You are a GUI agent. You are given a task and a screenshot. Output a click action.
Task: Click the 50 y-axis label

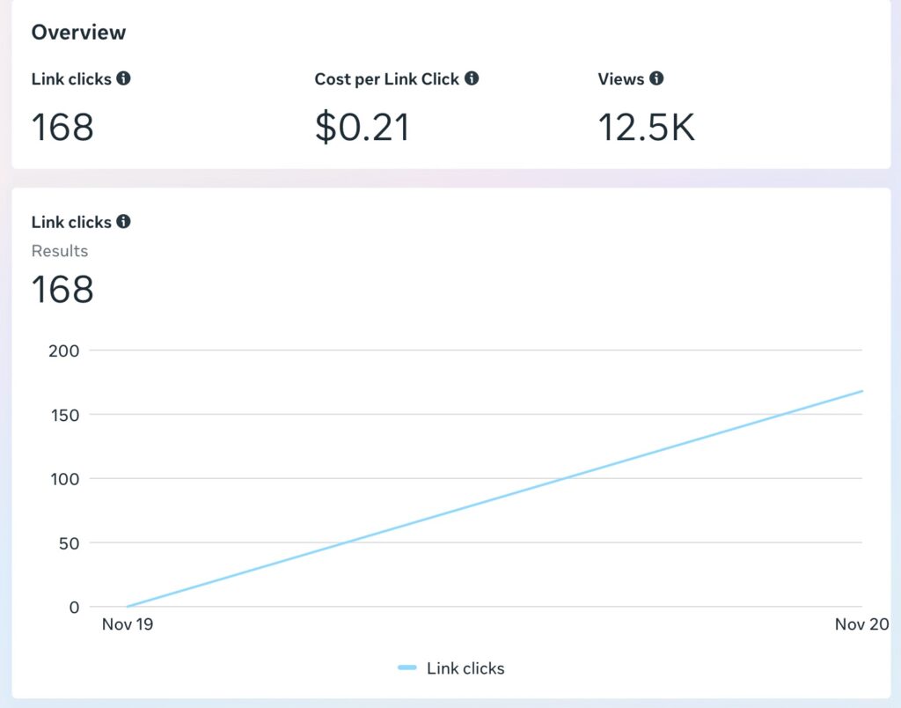(69, 543)
